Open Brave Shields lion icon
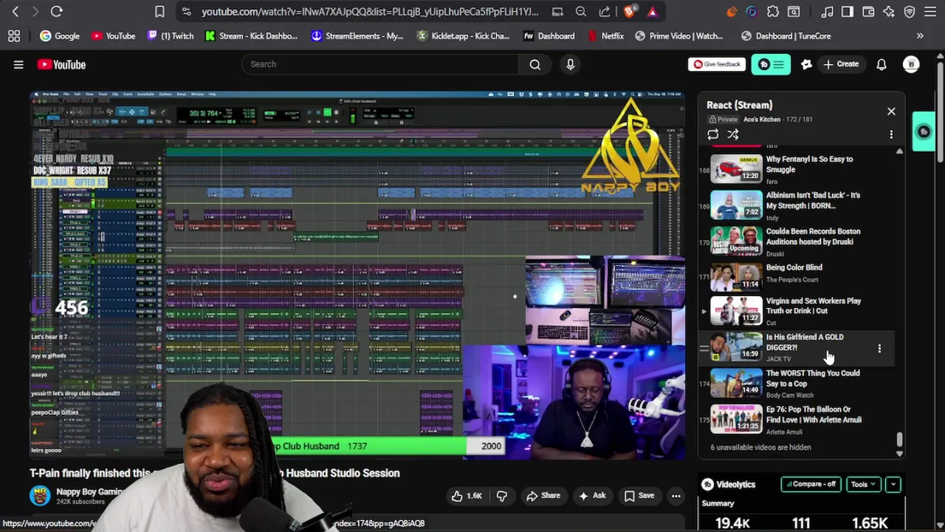The height and width of the screenshot is (532, 945). (630, 12)
